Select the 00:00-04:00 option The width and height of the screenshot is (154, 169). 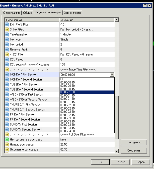[x=87, y=131]
